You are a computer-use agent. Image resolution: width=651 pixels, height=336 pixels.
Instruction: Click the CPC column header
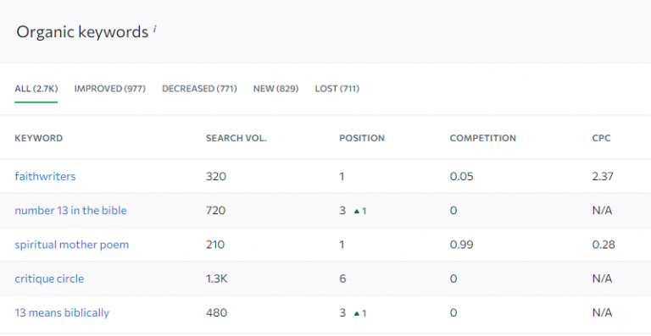[x=601, y=138]
